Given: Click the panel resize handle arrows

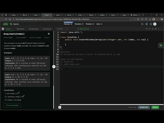Looking at the screenshot, I should click(54, 67).
